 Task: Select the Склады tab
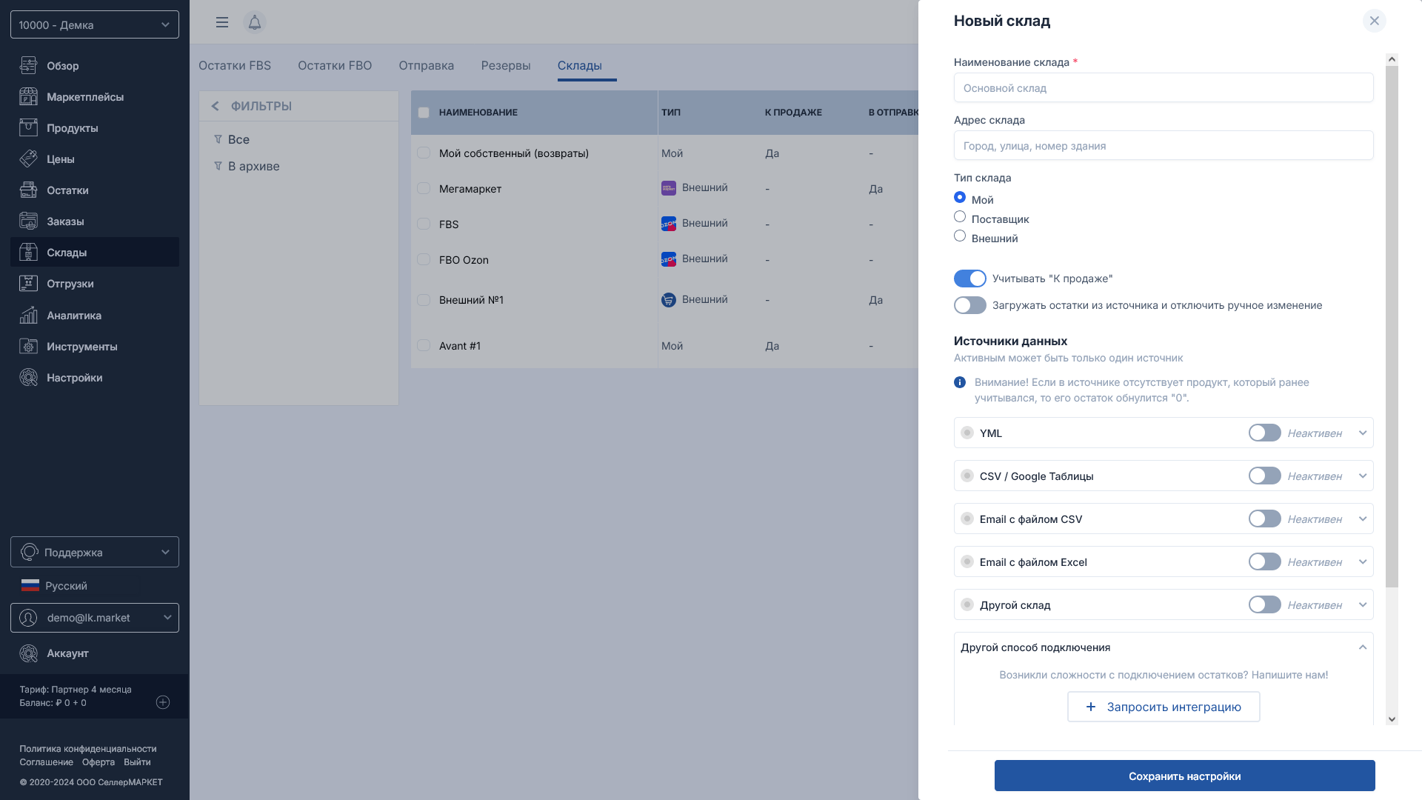click(580, 65)
